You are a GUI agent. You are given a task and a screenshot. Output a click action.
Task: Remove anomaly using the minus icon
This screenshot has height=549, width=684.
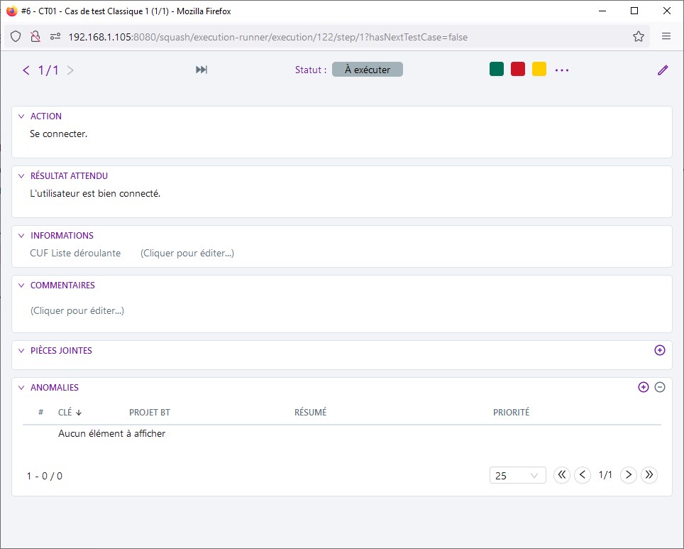[659, 387]
